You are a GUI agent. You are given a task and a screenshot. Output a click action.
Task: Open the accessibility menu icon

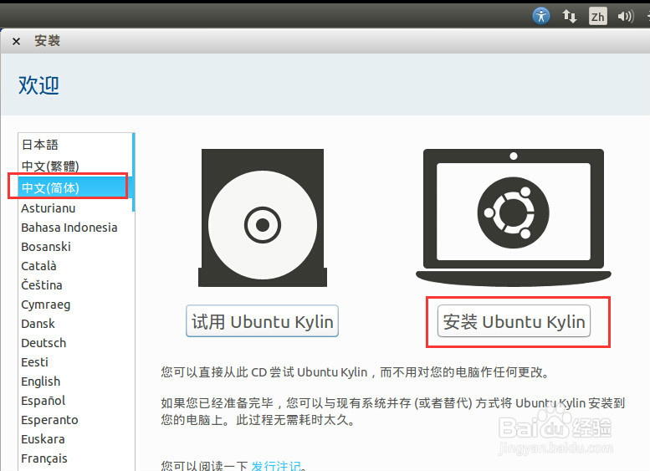(x=541, y=16)
